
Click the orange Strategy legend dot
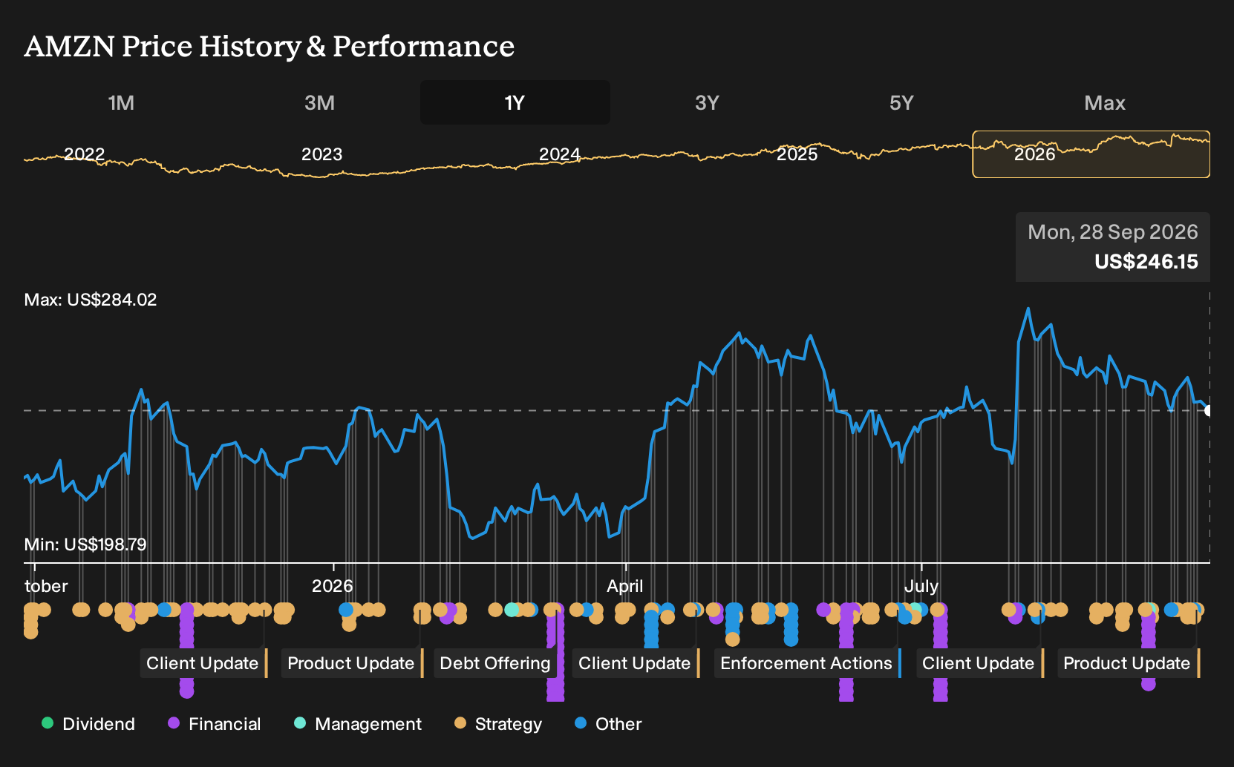click(x=460, y=723)
